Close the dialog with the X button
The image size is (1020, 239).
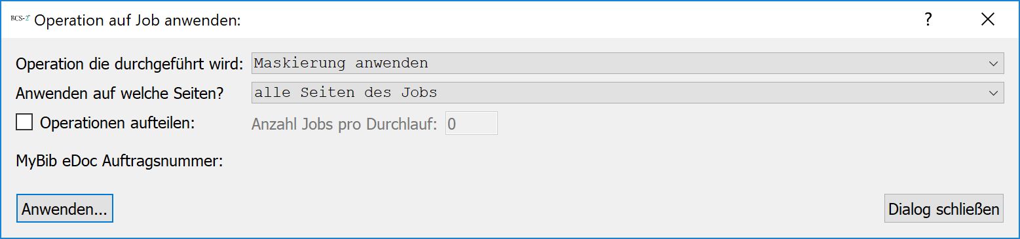pyautogui.click(x=987, y=20)
